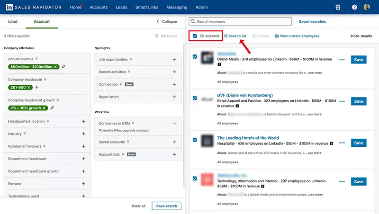This screenshot has width=379, height=214.
Task: Select the Account tab
Action: (42, 21)
